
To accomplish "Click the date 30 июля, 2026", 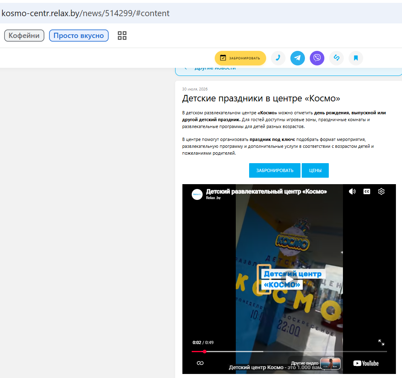I will 195,89.
